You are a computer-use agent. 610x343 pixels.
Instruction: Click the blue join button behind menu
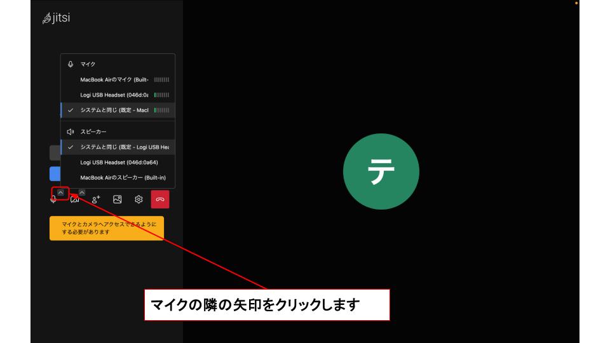[55, 174]
